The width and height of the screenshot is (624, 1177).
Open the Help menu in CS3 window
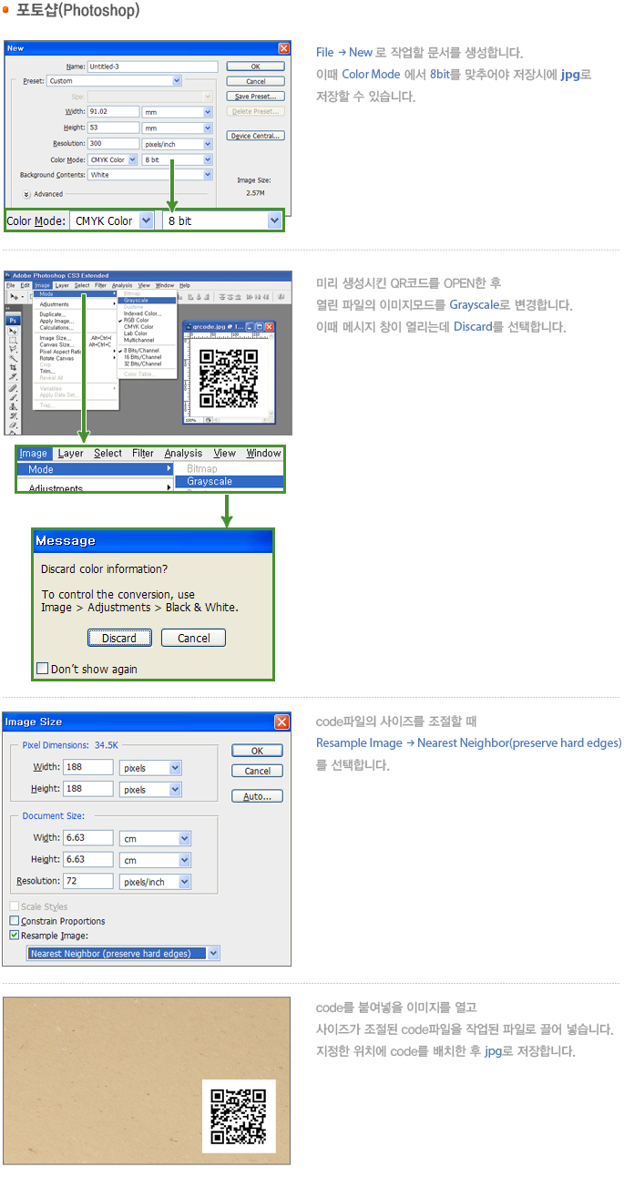(185, 285)
